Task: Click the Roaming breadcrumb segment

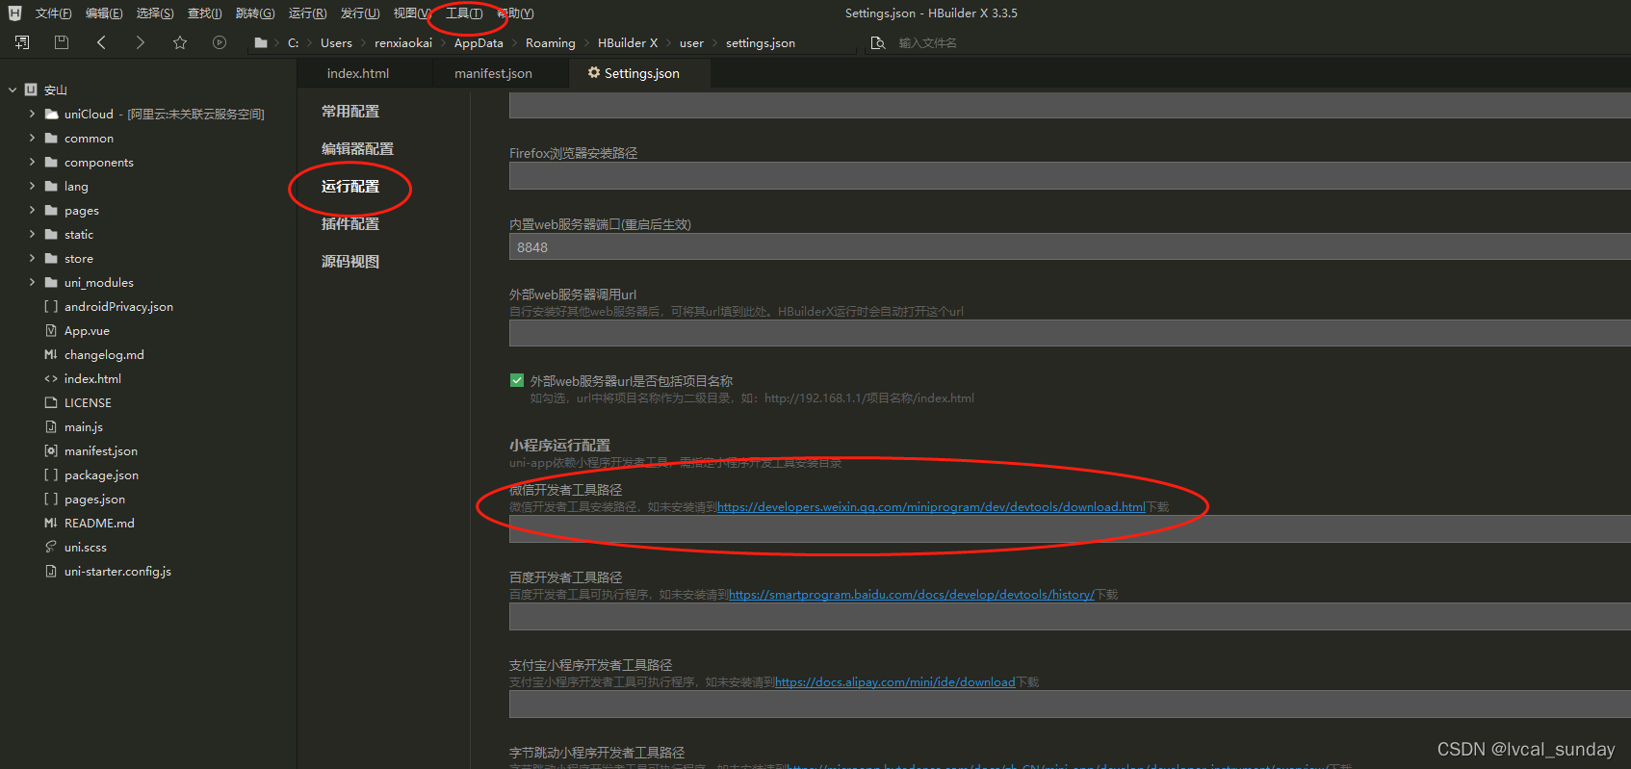Action: click(x=551, y=43)
